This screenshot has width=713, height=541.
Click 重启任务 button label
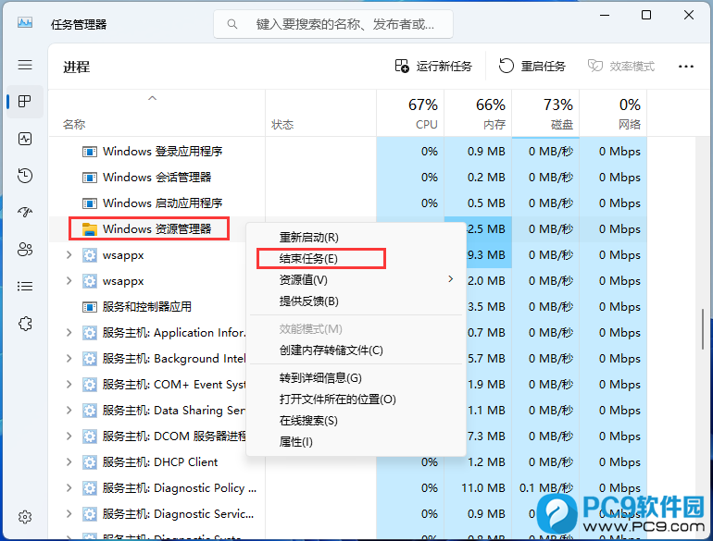click(x=543, y=67)
